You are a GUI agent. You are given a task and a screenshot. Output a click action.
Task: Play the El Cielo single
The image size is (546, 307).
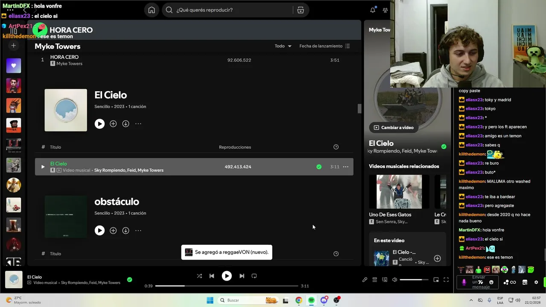click(99, 124)
